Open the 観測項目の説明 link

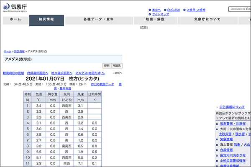(13, 73)
